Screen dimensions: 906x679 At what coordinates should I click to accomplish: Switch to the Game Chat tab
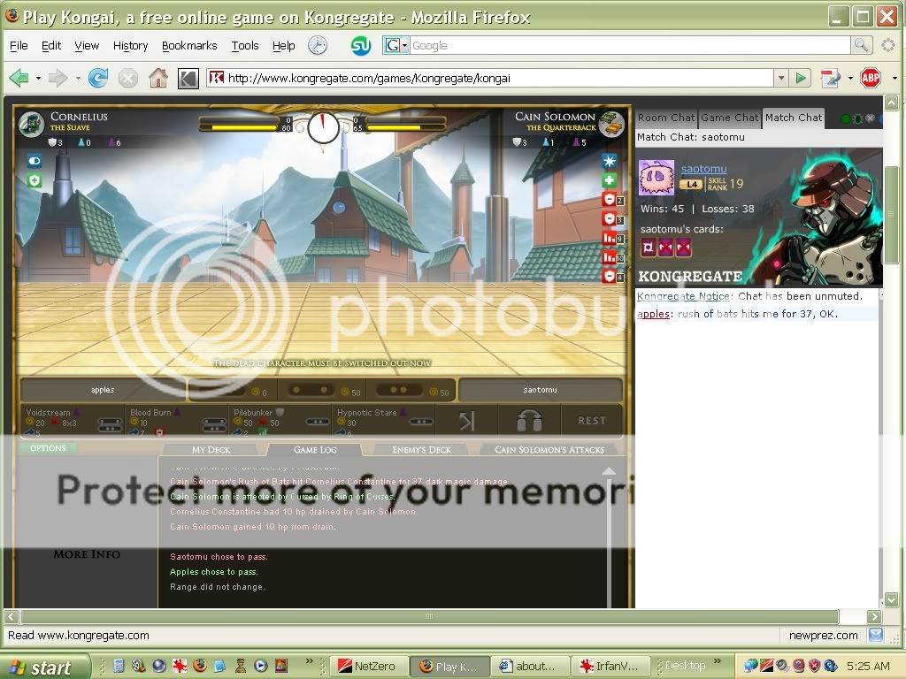coord(729,118)
